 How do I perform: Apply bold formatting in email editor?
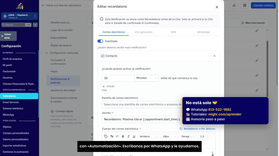tap(123, 136)
